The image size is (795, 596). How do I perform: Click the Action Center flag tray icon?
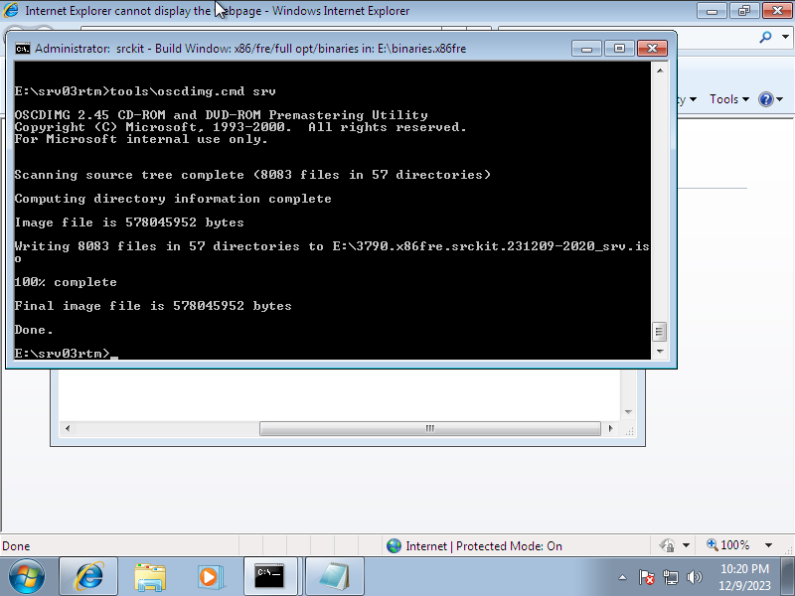647,577
